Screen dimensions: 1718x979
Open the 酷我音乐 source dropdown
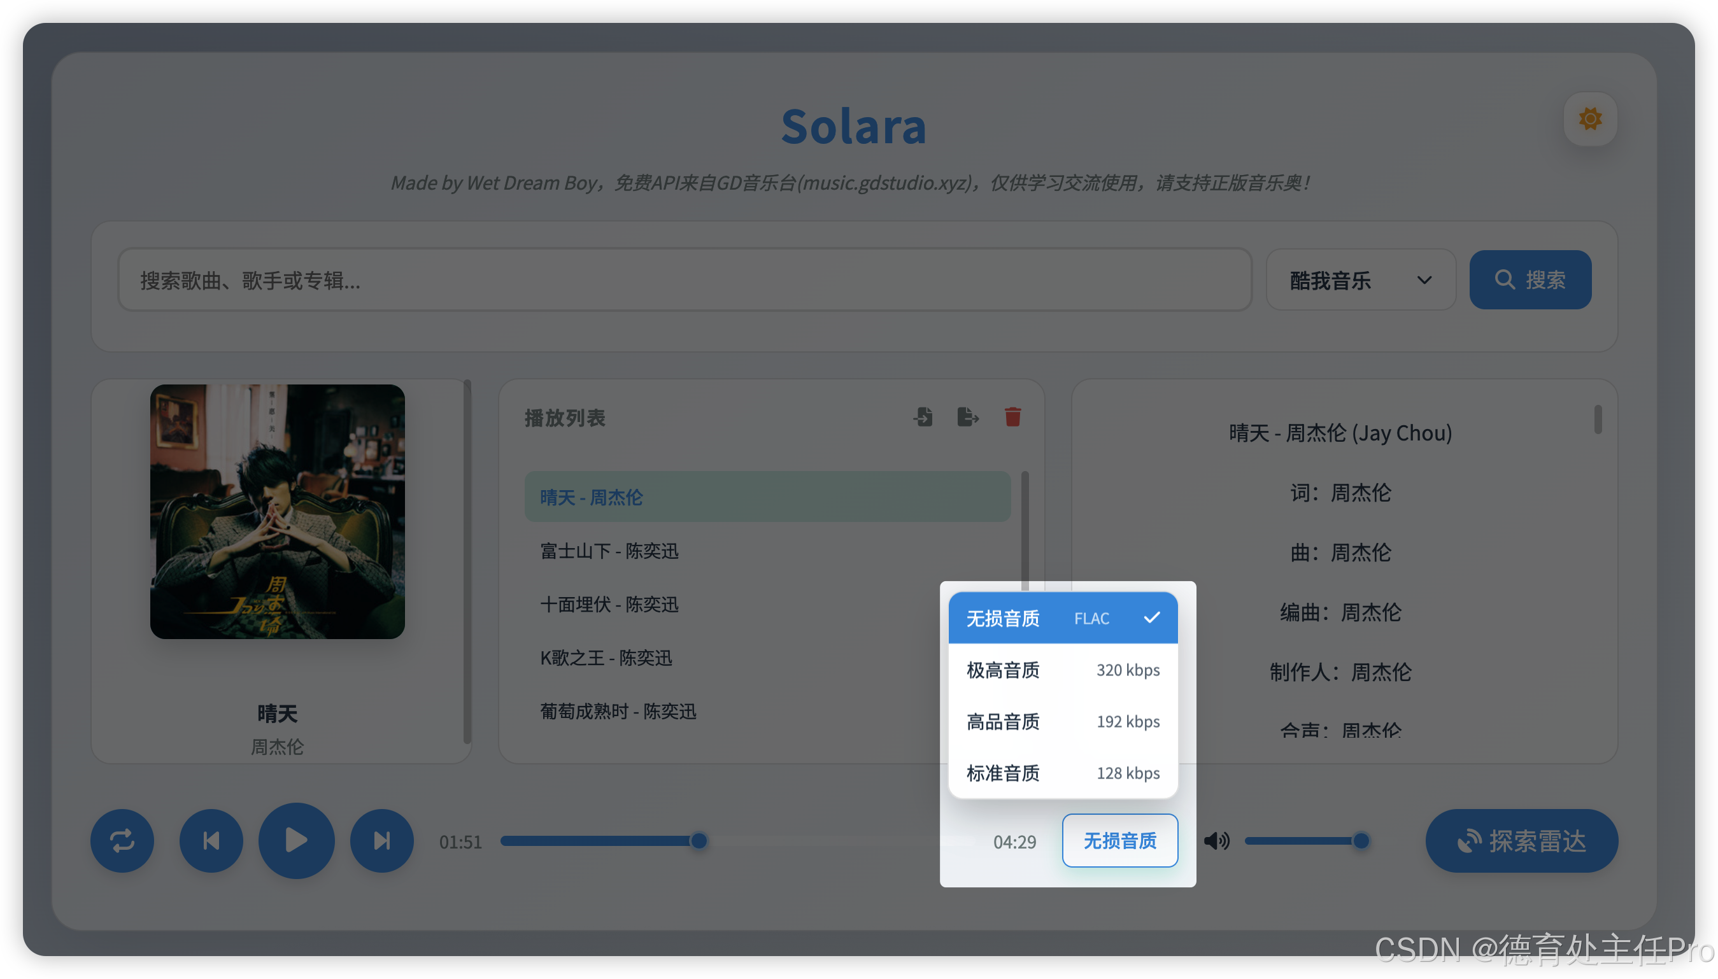(1360, 279)
